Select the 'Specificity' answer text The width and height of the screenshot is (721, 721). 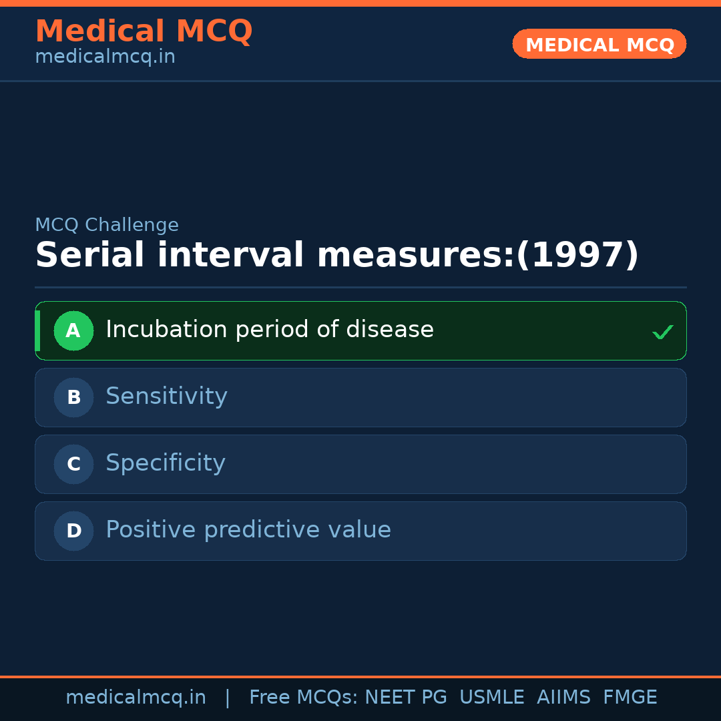coord(166,463)
